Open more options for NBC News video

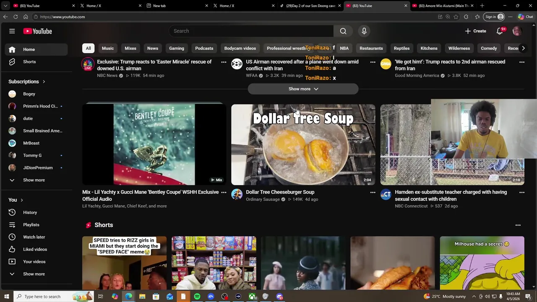pos(224,62)
